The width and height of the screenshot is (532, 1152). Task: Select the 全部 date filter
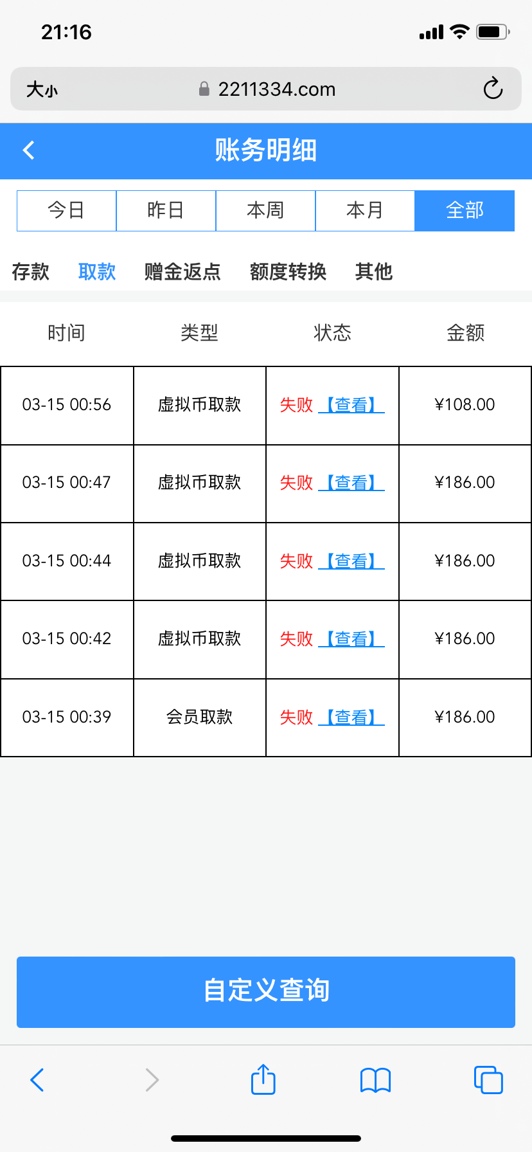pyautogui.click(x=465, y=210)
